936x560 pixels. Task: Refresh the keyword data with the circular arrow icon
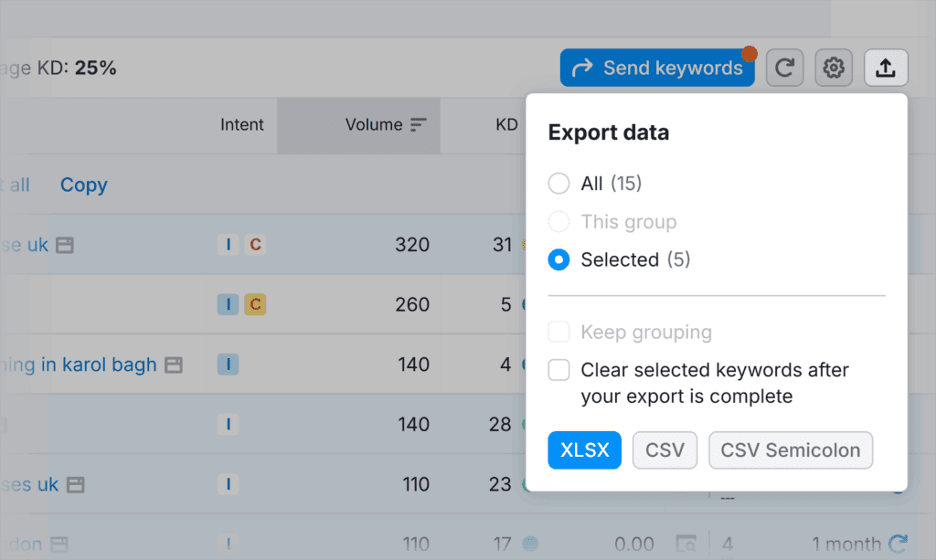[x=784, y=67]
